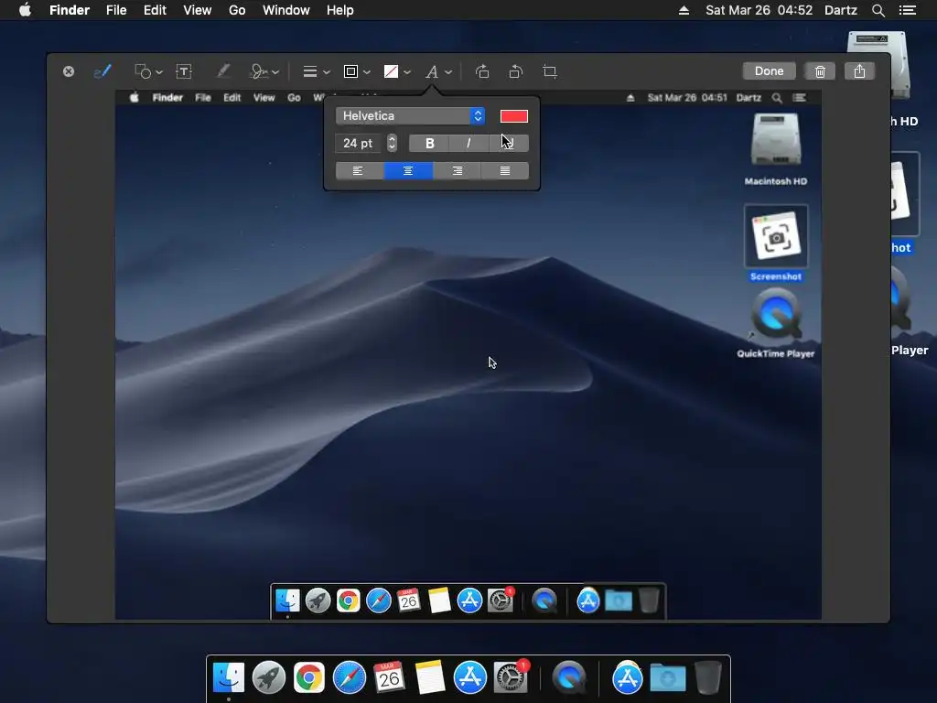This screenshot has height=703, width=937.
Task: Click the font size stepper arrows
Action: click(x=392, y=143)
